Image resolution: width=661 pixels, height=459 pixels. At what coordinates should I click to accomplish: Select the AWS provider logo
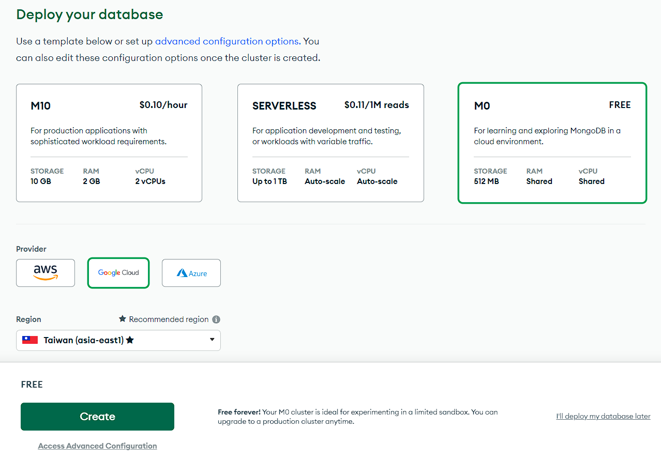[x=46, y=272]
